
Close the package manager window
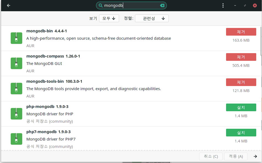(x=255, y=5)
